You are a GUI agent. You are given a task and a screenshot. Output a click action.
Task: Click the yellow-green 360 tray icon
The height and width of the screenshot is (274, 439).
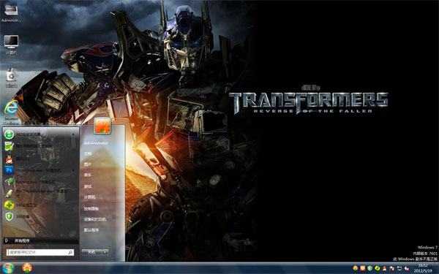tap(378, 268)
